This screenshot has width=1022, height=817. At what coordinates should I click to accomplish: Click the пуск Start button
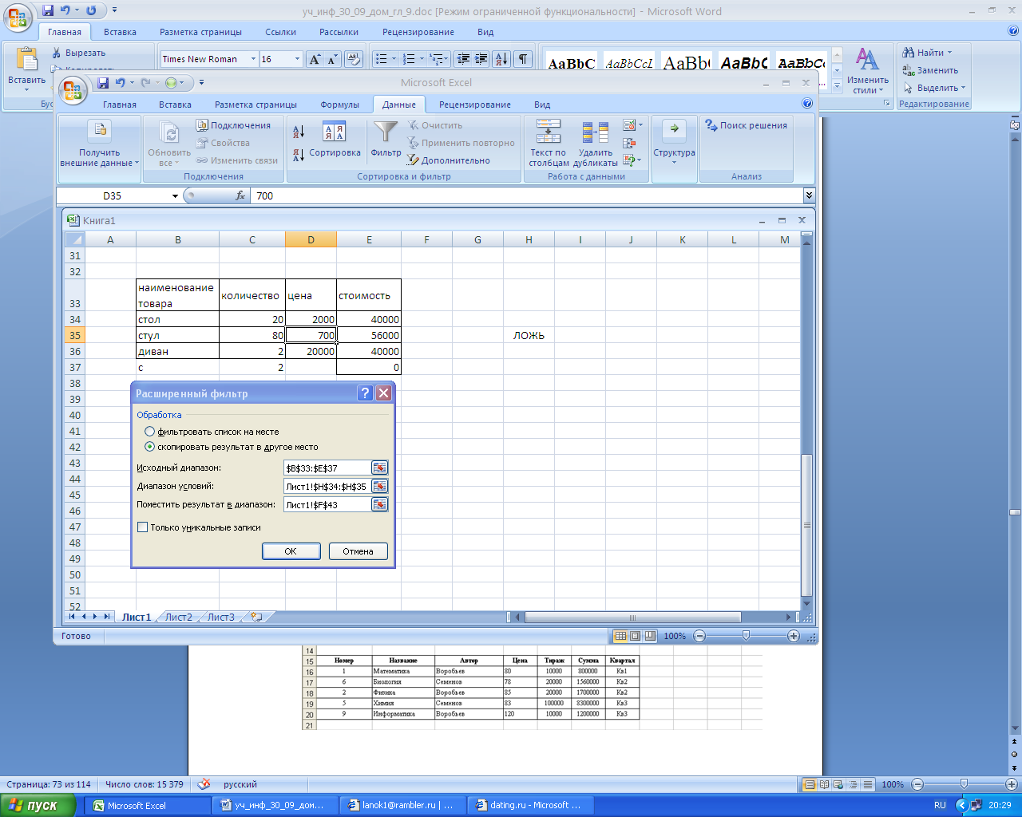click(38, 805)
